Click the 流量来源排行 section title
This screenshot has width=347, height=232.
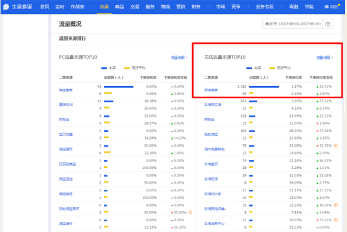tap(73, 38)
